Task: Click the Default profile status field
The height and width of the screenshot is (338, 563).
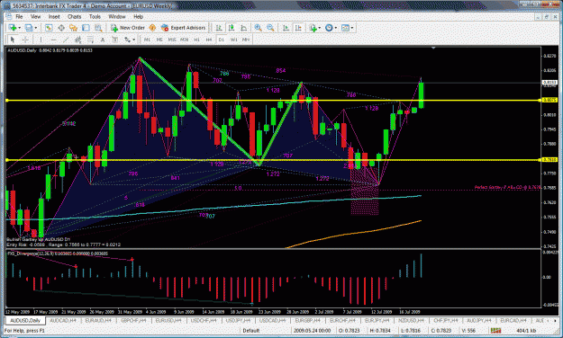Action: (251, 330)
